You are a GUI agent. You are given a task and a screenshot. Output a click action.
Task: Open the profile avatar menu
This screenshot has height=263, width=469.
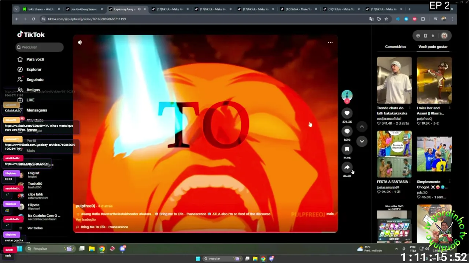coord(444,36)
